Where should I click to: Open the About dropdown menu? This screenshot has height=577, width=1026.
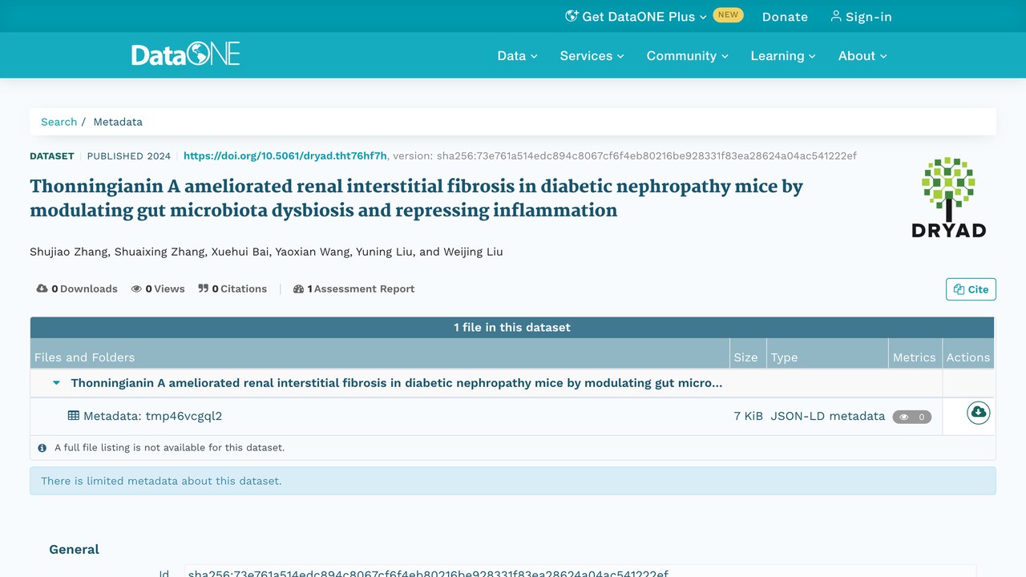point(862,55)
